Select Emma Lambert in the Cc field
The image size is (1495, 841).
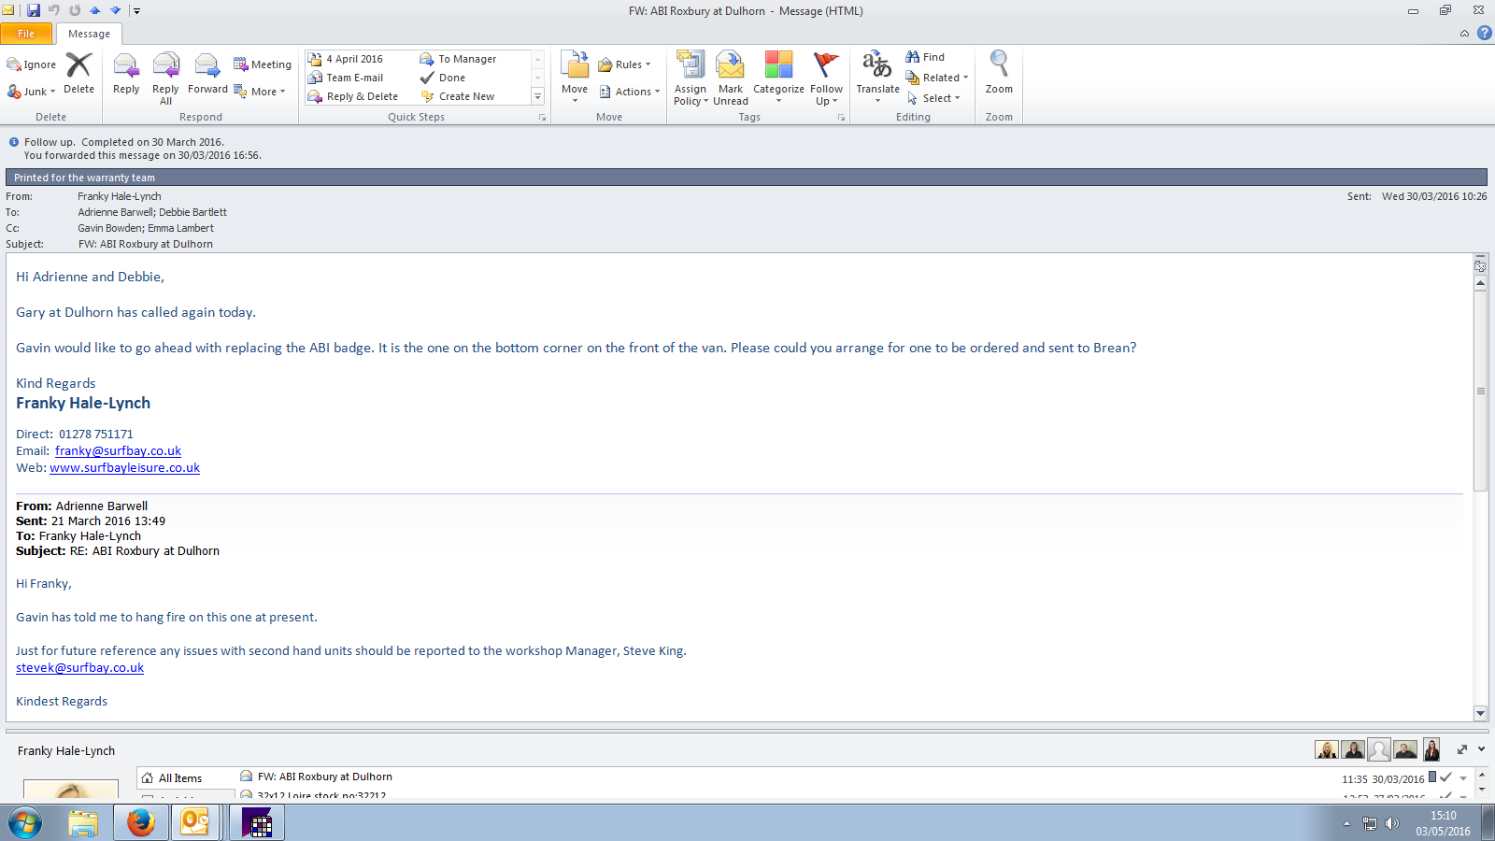point(181,228)
